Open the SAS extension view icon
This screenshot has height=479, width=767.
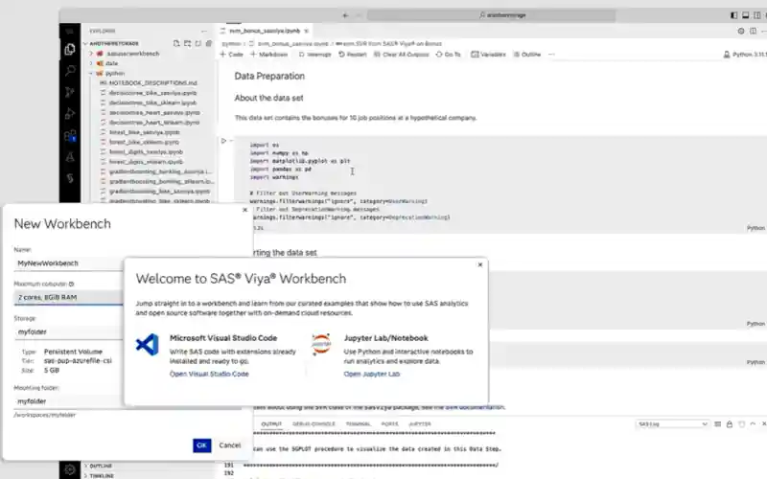pyautogui.click(x=70, y=178)
